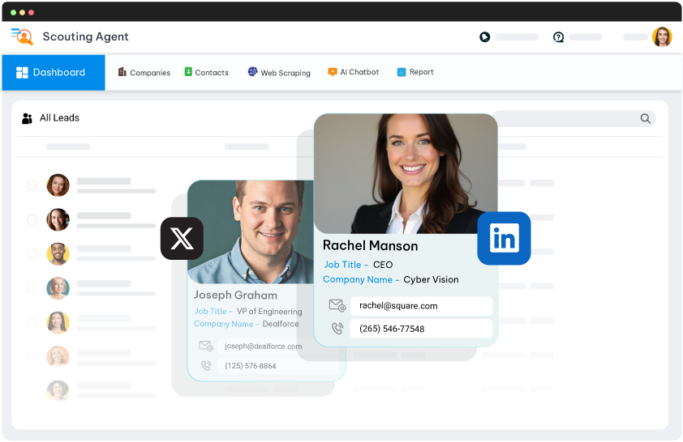This screenshot has width=683, height=442.
Task: Click the LinkedIn badge icon
Action: click(504, 238)
